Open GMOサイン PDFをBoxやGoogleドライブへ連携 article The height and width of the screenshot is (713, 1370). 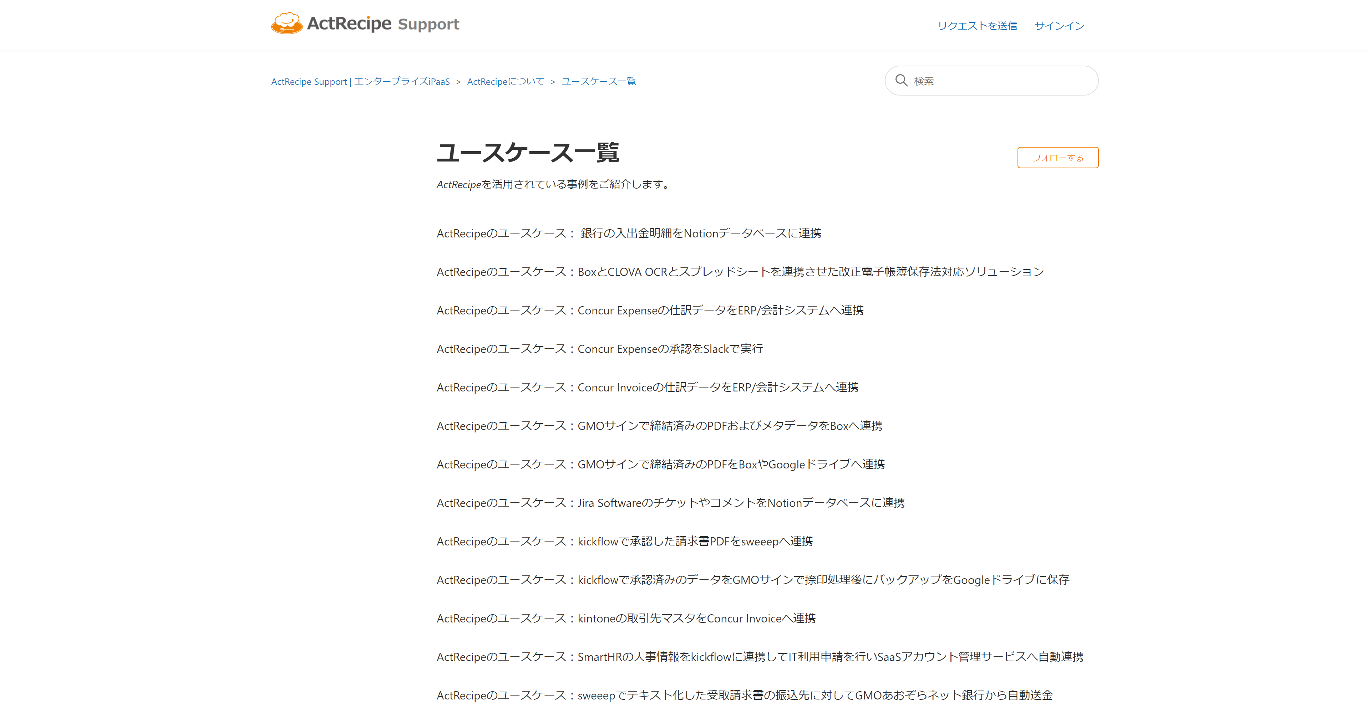coord(660,465)
